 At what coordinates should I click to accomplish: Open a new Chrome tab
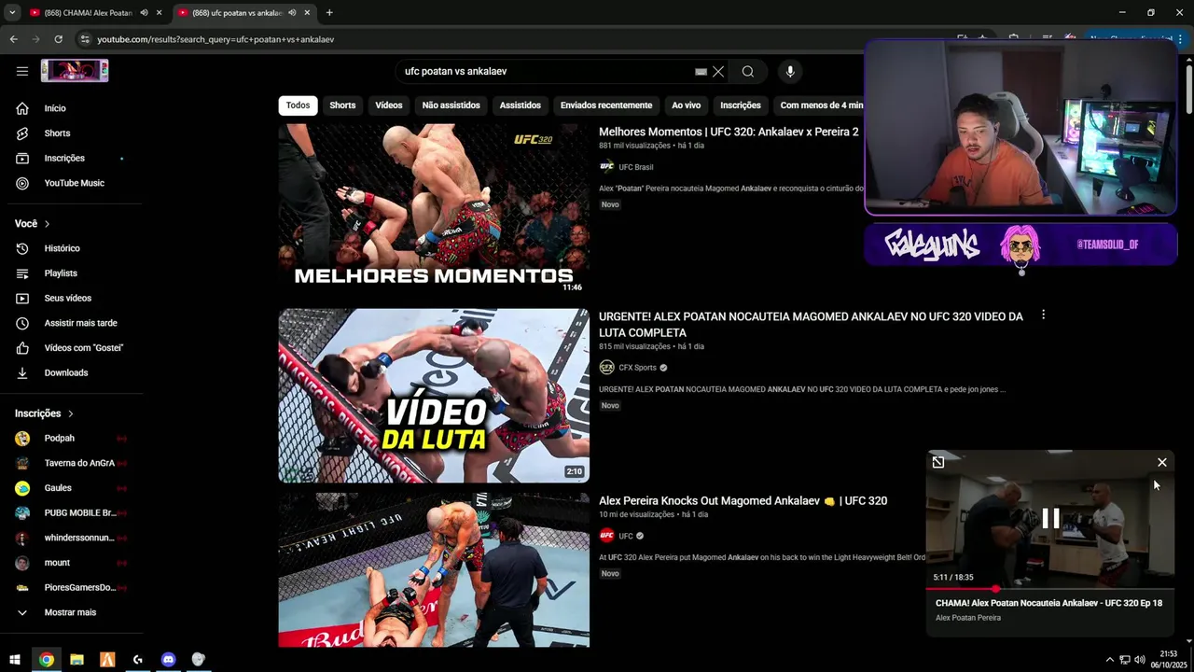pos(329,13)
